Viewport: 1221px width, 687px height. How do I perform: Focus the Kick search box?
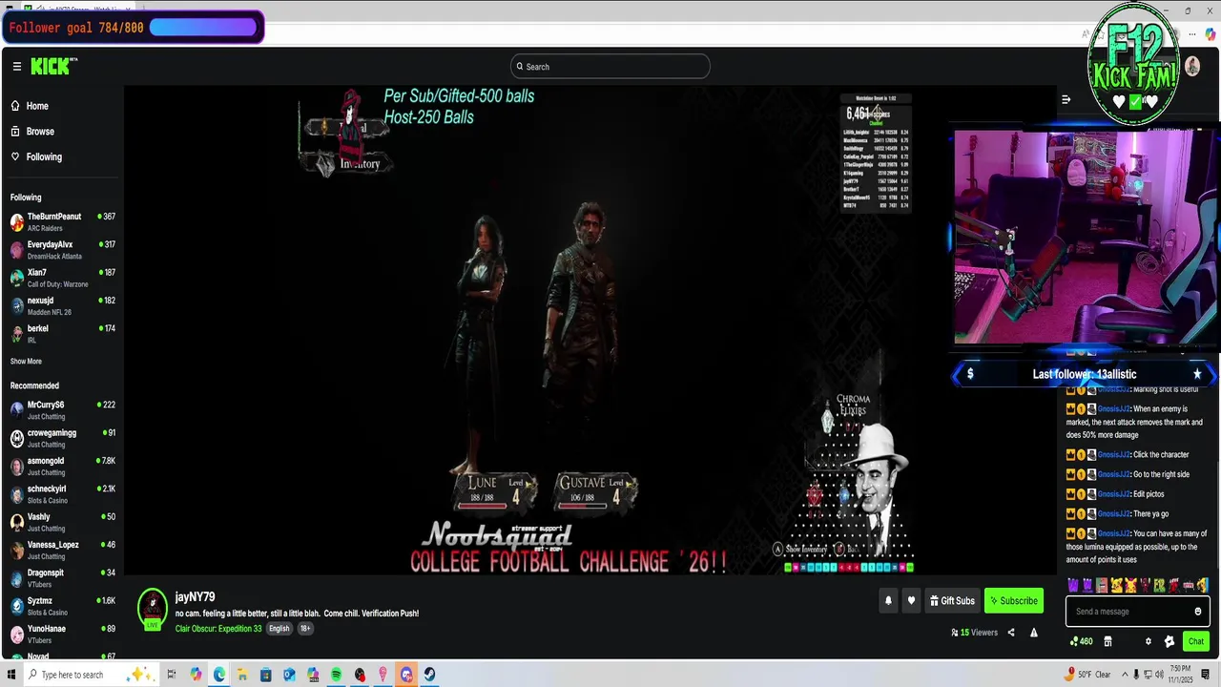[610, 67]
